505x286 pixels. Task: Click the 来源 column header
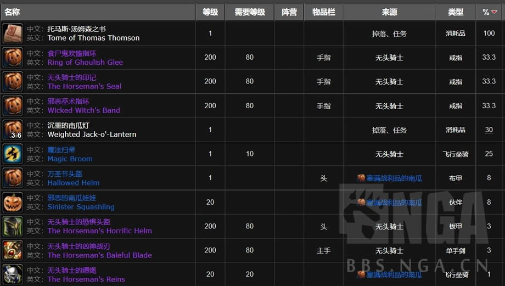point(389,12)
